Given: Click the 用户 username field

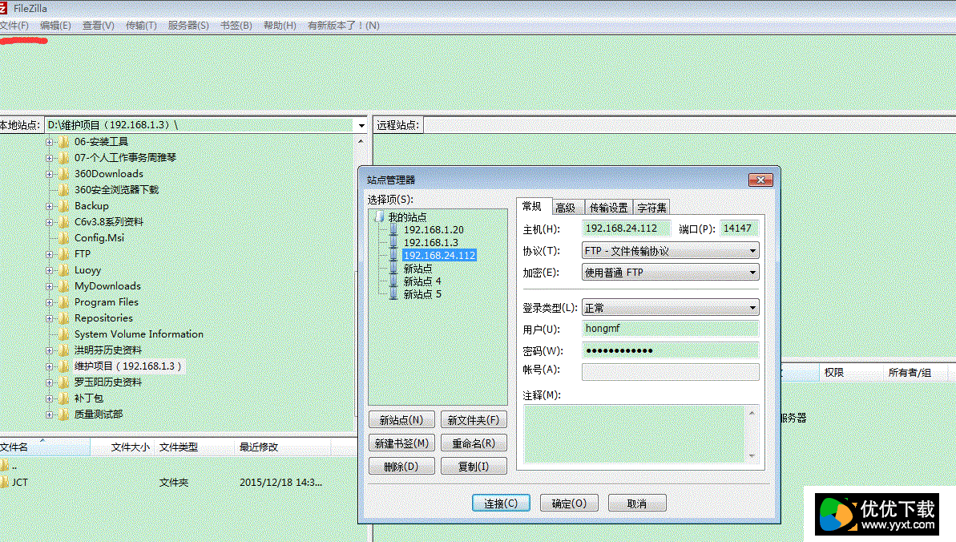Looking at the screenshot, I should tap(670, 329).
